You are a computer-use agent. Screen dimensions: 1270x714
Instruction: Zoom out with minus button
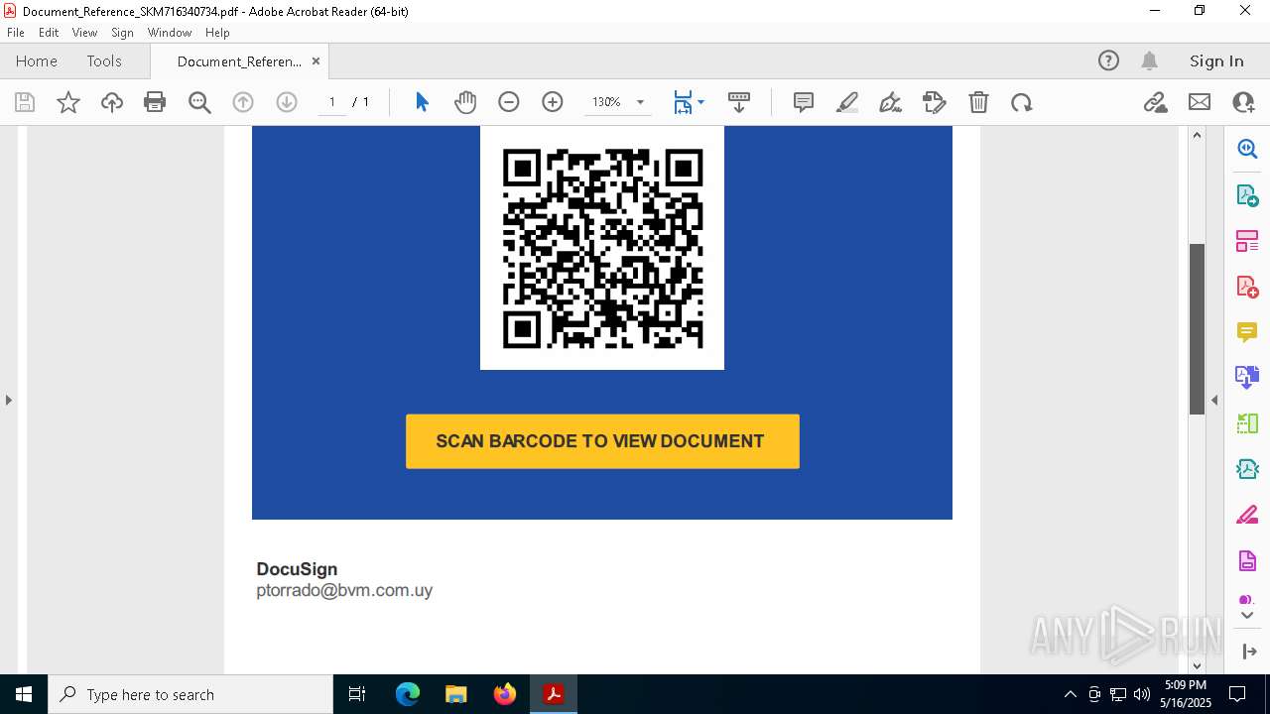509,102
